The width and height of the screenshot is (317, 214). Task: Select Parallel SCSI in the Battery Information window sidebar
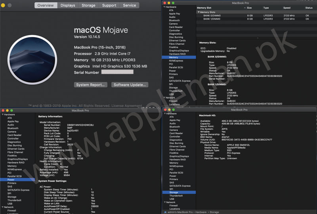[14, 176]
